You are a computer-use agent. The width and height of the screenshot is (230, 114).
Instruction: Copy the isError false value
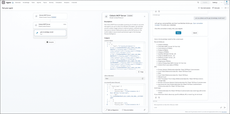tap(143, 78)
